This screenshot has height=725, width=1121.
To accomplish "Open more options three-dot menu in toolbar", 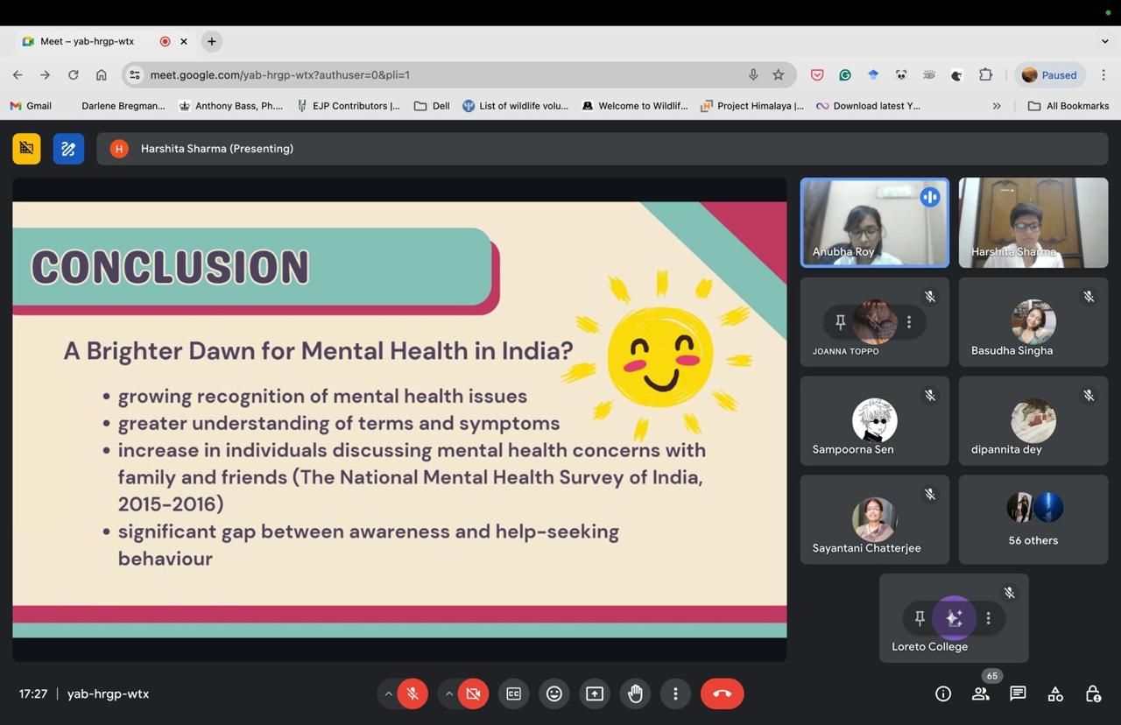I will 675,693.
